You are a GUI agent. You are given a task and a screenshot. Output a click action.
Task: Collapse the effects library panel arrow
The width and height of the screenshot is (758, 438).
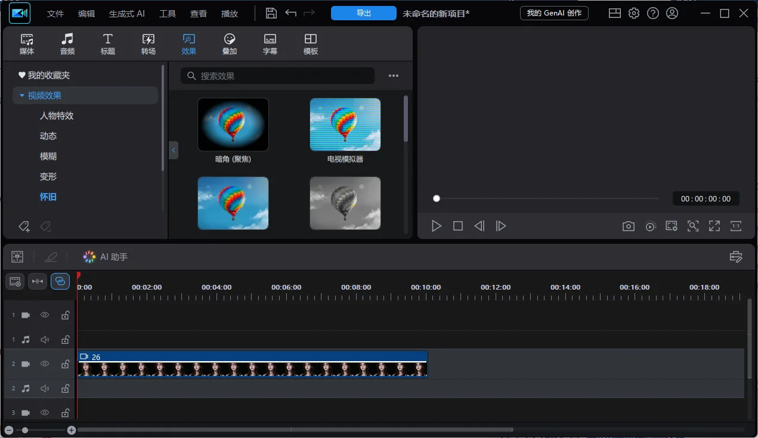tap(174, 150)
